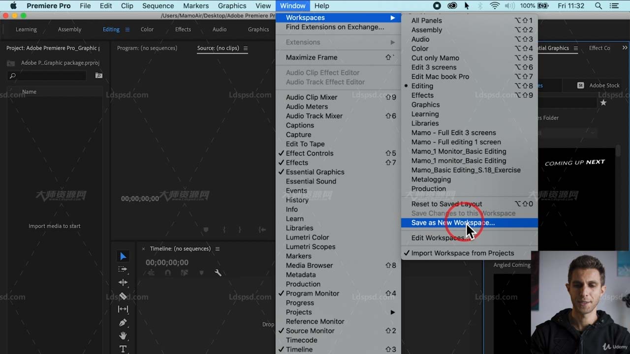Open the Essential Graphics panel menu icon

[x=577, y=48]
